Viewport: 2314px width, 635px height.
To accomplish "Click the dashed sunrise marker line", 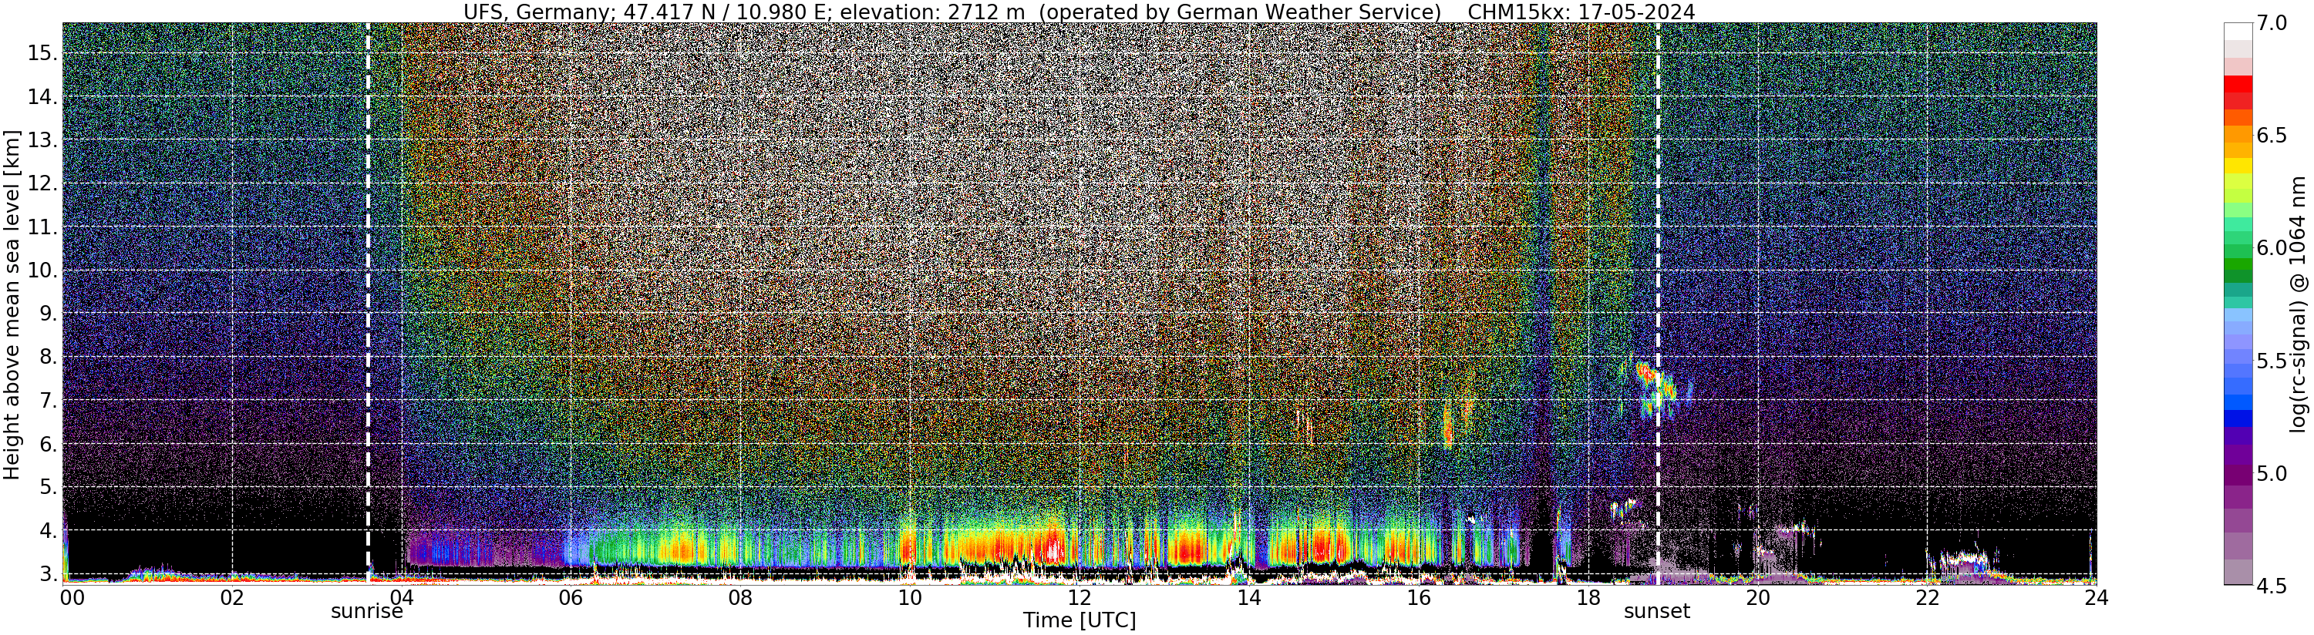I will (367, 303).
